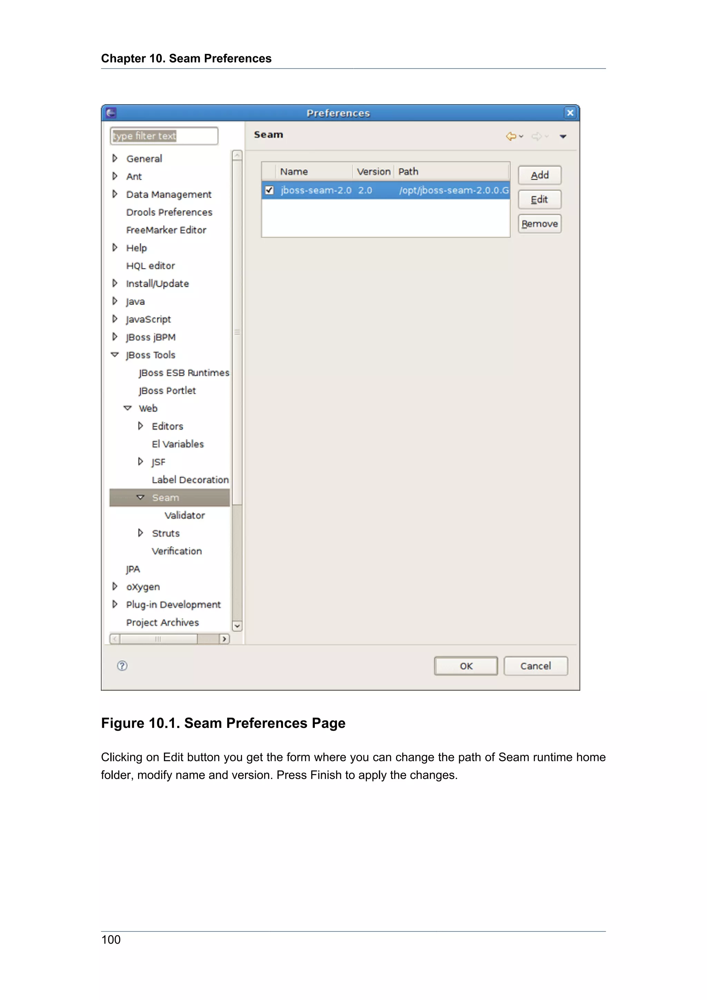Screen dimensions: 707x1000
Task: Open the forward history dropdown arrow
Action: (x=547, y=136)
